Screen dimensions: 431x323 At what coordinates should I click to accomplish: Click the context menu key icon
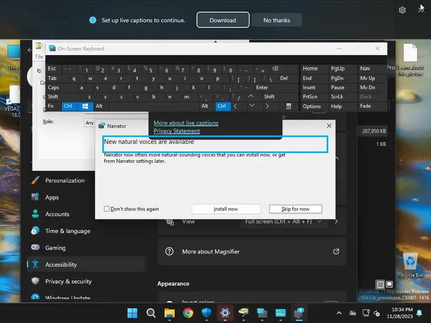point(289,106)
